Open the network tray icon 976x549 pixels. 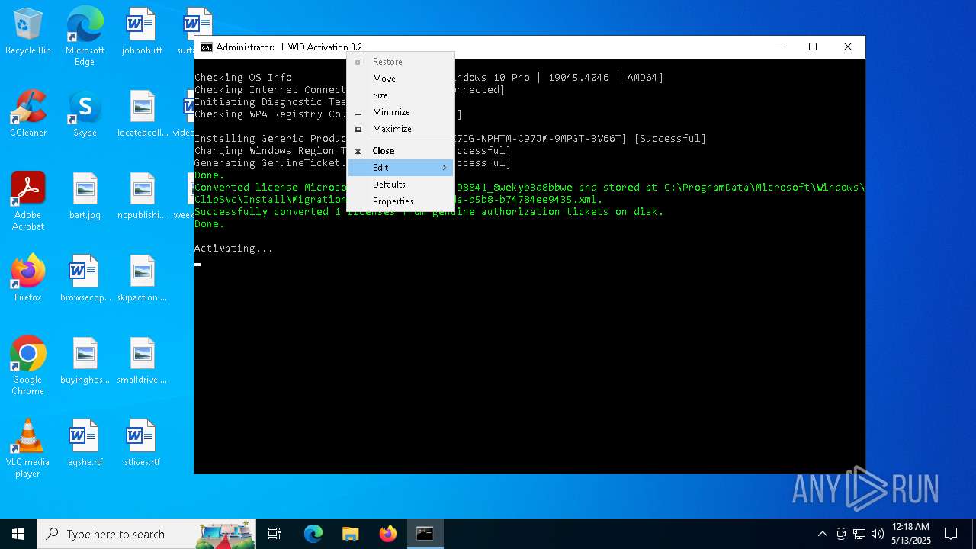tap(859, 534)
